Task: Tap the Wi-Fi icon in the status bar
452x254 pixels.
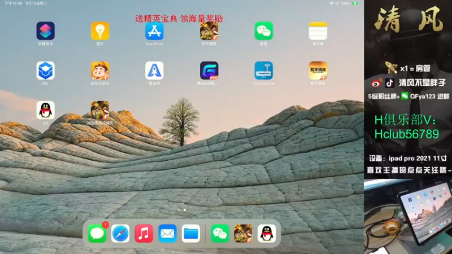Action: (x=332, y=3)
